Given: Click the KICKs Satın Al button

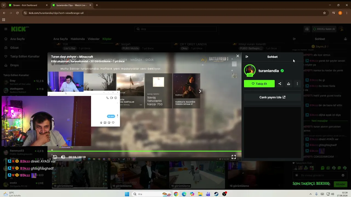Looking at the screenshot, I should coord(324,29).
